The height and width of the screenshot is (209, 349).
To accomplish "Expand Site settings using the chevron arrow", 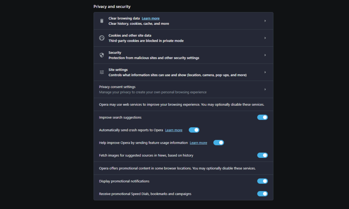I will point(265,72).
